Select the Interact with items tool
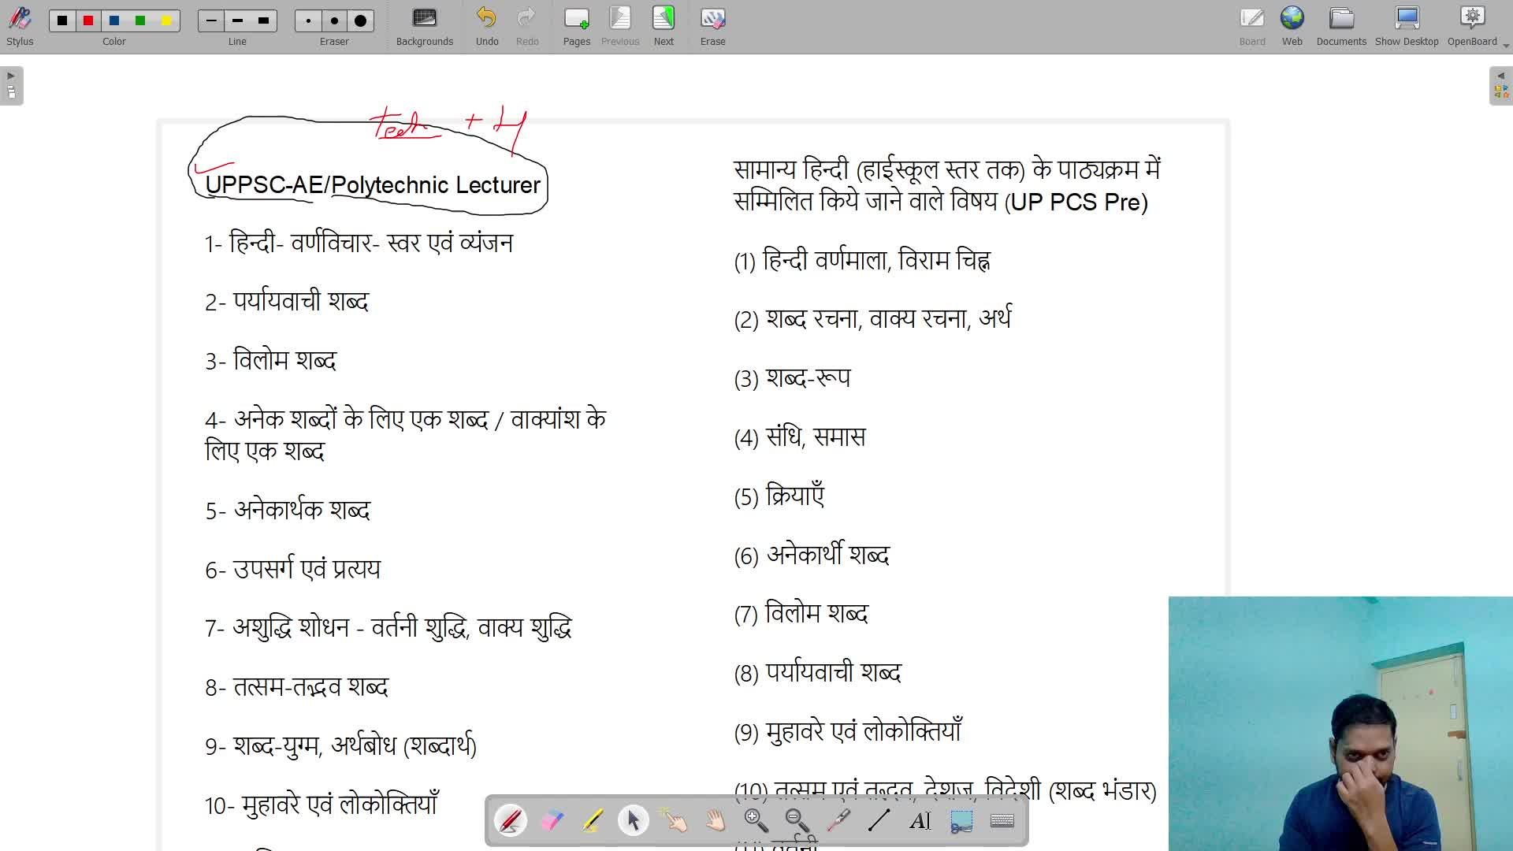The width and height of the screenshot is (1513, 851). click(675, 821)
